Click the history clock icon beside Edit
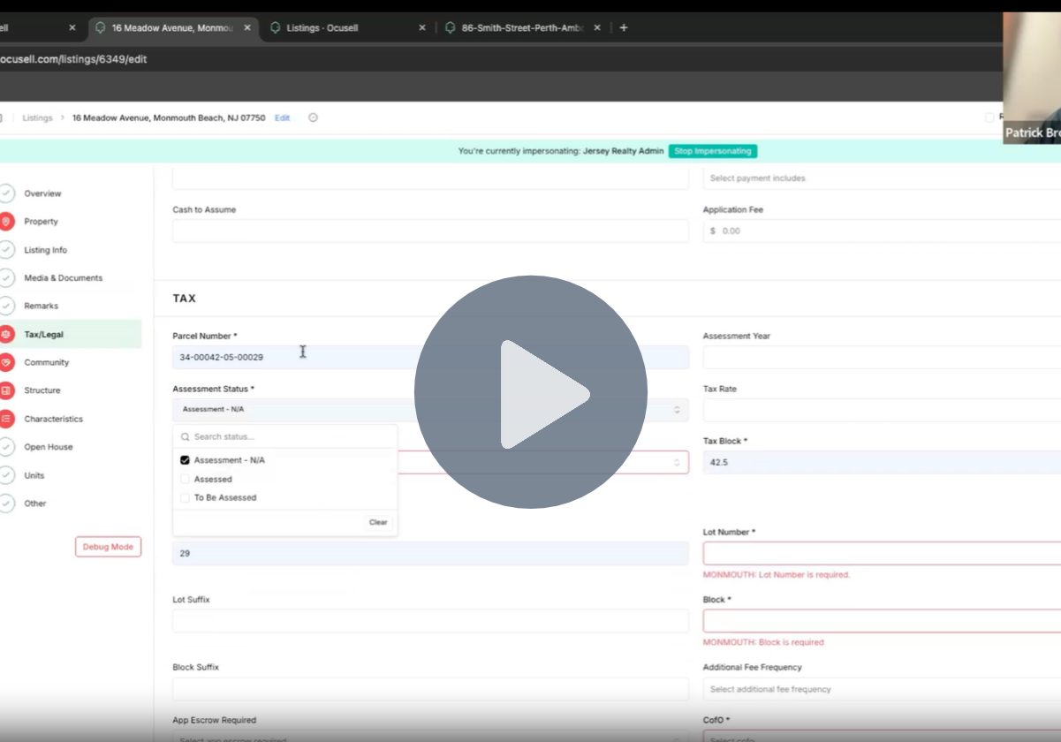Image resolution: width=1061 pixels, height=742 pixels. [x=313, y=117]
